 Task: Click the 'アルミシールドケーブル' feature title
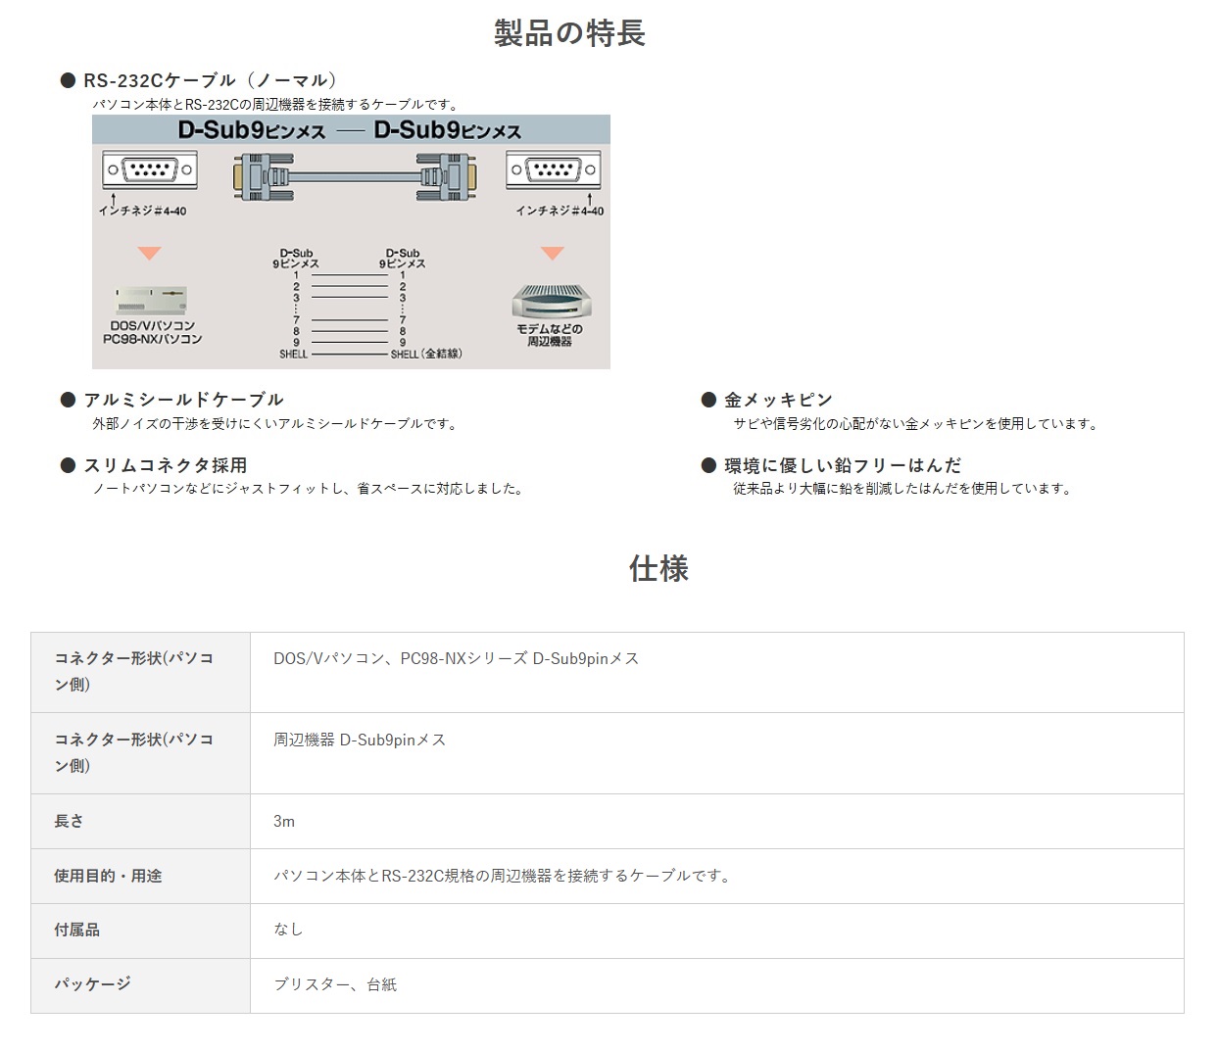click(x=184, y=400)
